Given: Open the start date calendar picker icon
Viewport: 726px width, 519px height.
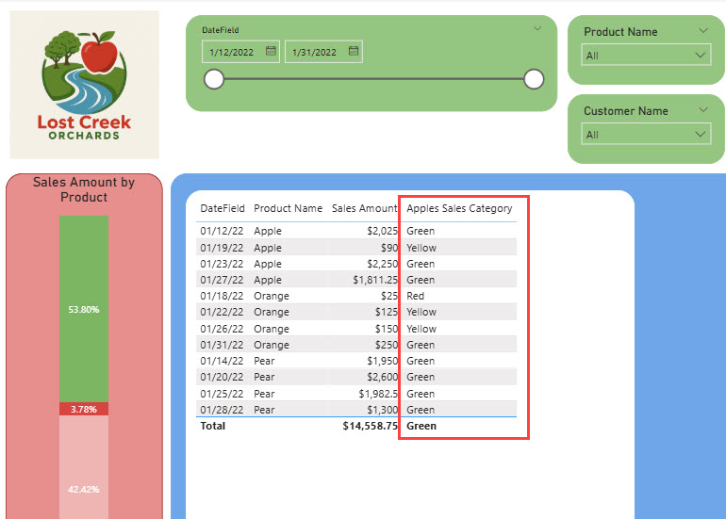Looking at the screenshot, I should [x=271, y=52].
